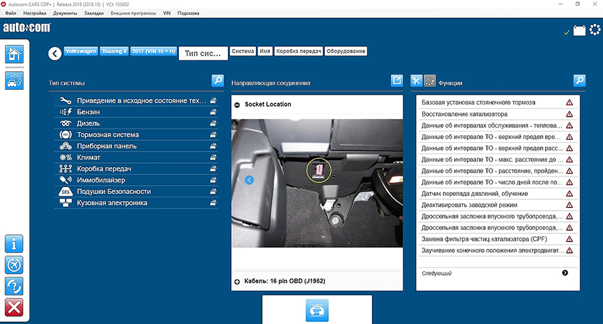Image resolution: width=603 pixels, height=324 pixels.
Task: Select Коробка передач in system list
Action: 136,169
